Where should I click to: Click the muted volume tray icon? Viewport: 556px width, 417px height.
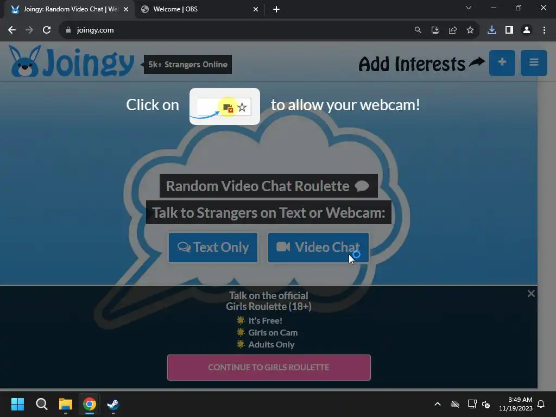coord(486,404)
